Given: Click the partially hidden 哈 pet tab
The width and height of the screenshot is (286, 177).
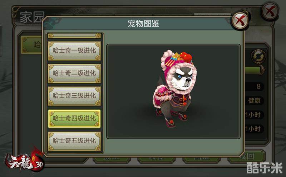Looking at the screenshot, I should pyautogui.click(x=32, y=45).
